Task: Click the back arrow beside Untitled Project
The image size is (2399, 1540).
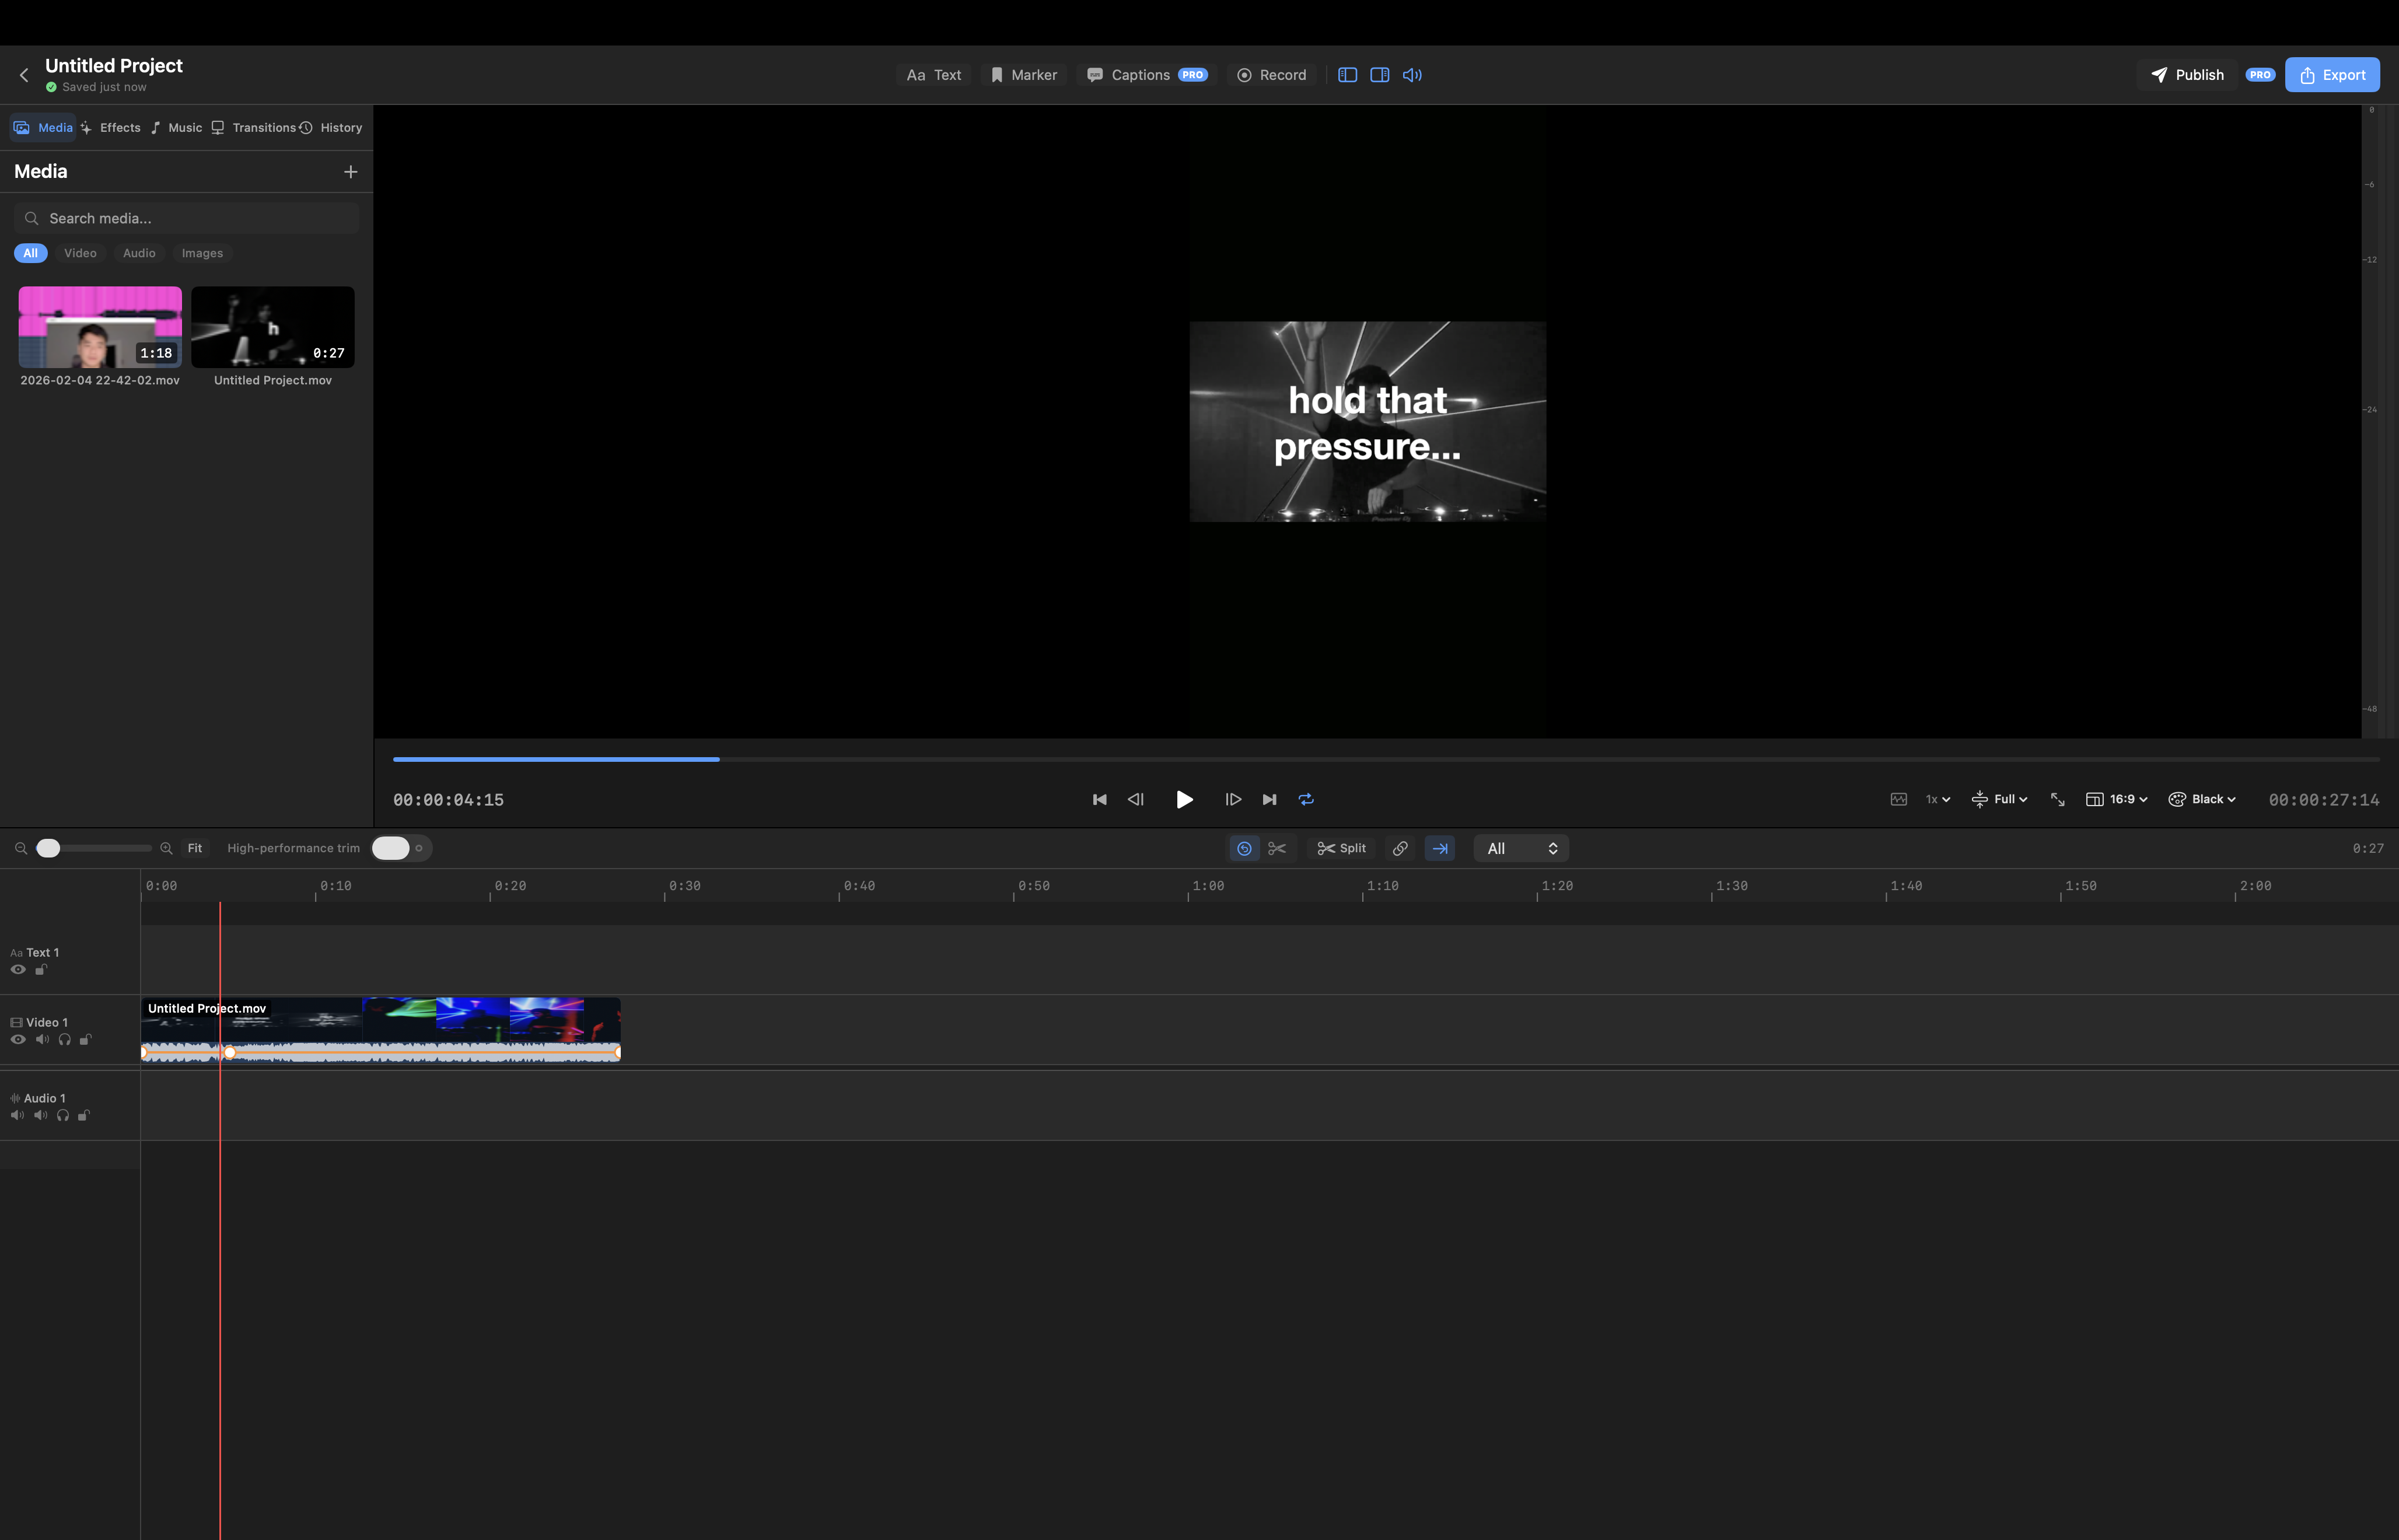Action: (24, 75)
